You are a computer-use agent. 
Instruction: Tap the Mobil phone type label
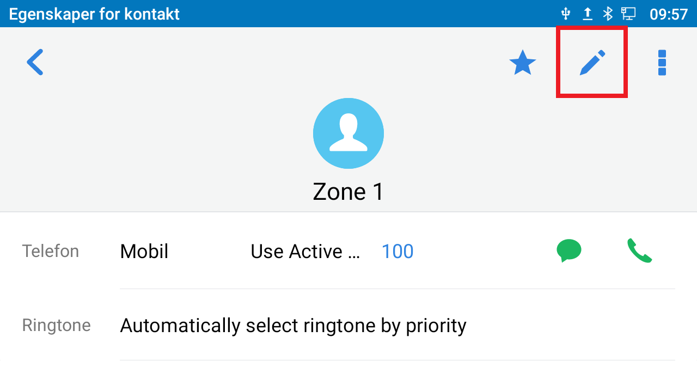coord(144,252)
